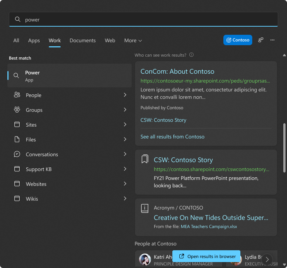The image size is (287, 268).
Task: Switch to the Documents tab
Action: pos(82,40)
